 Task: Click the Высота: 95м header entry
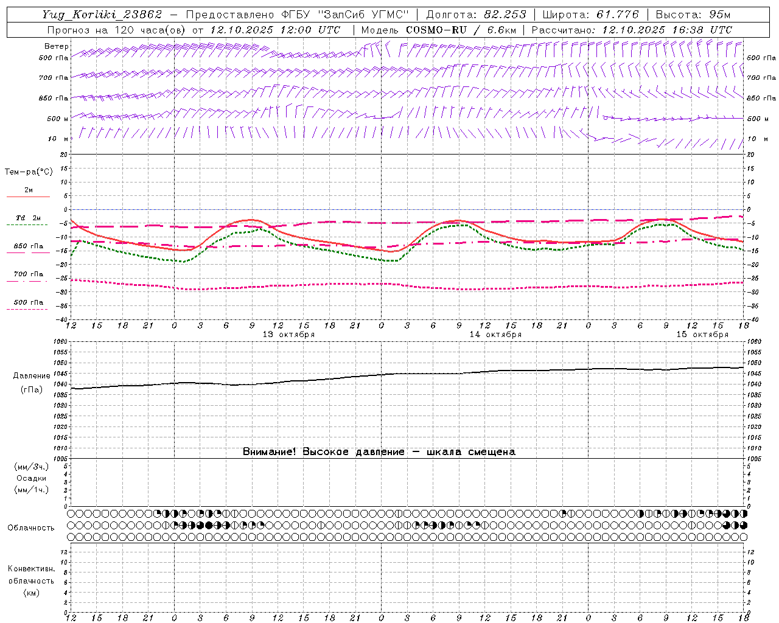click(693, 15)
